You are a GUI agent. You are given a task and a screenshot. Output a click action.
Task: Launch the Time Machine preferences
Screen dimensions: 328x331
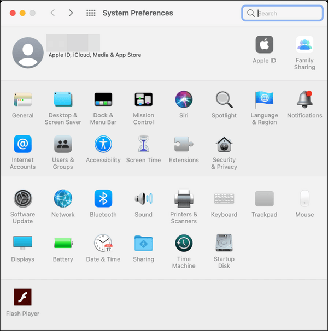pyautogui.click(x=184, y=244)
